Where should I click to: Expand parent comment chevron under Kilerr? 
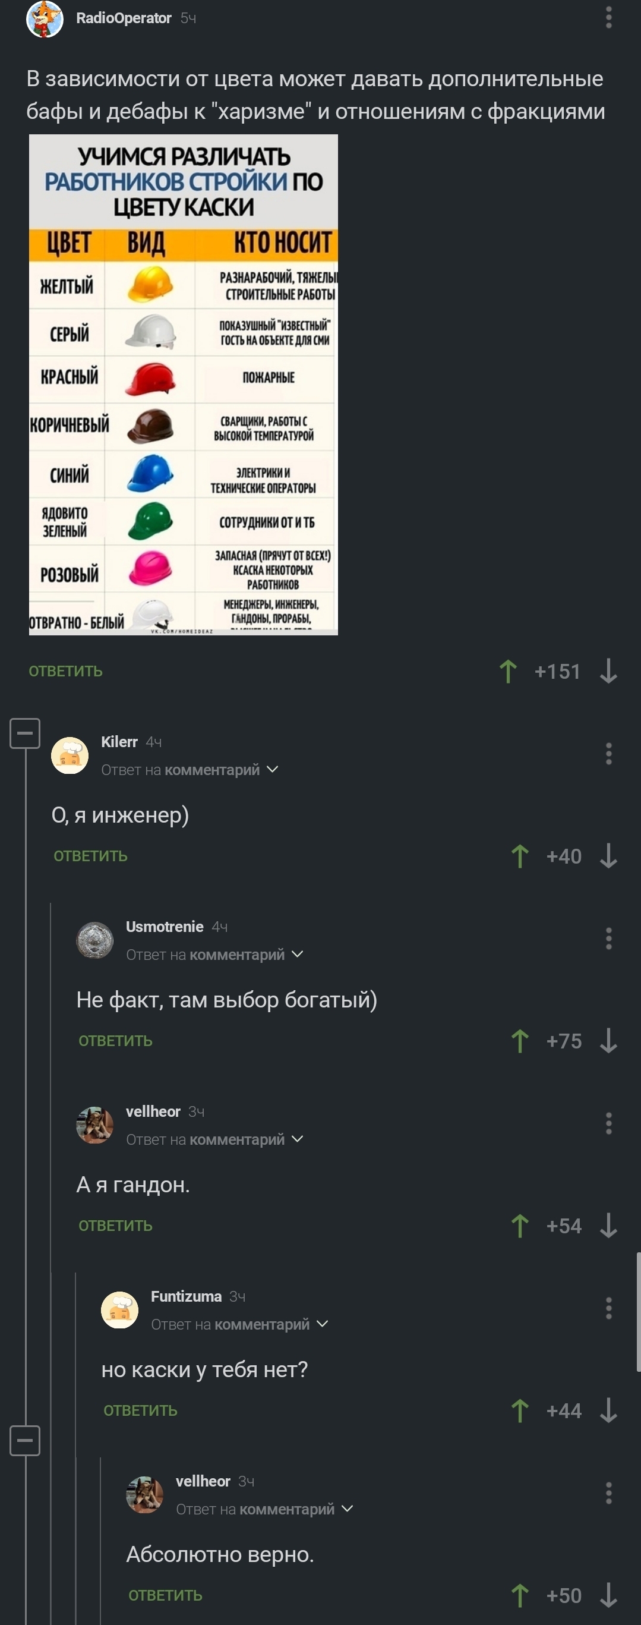[x=272, y=769]
